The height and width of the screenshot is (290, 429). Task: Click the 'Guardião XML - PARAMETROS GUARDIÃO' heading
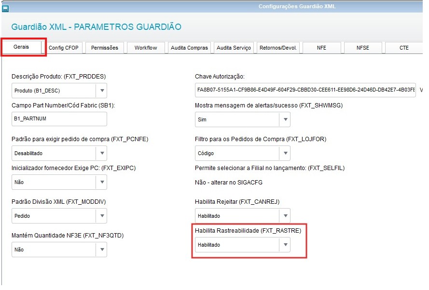click(97, 27)
